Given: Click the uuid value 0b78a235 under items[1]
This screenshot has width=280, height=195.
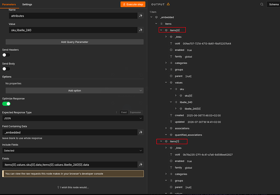Looking at the screenshot, I should (x=208, y=155).
